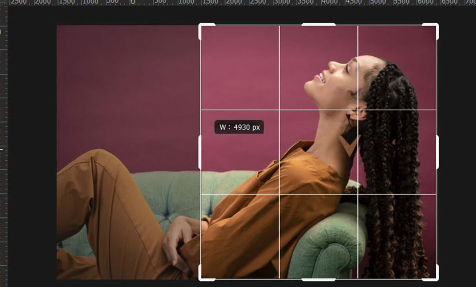This screenshot has height=287, width=476.
Task: Click the top-center edge crop handle
Action: 318,25
